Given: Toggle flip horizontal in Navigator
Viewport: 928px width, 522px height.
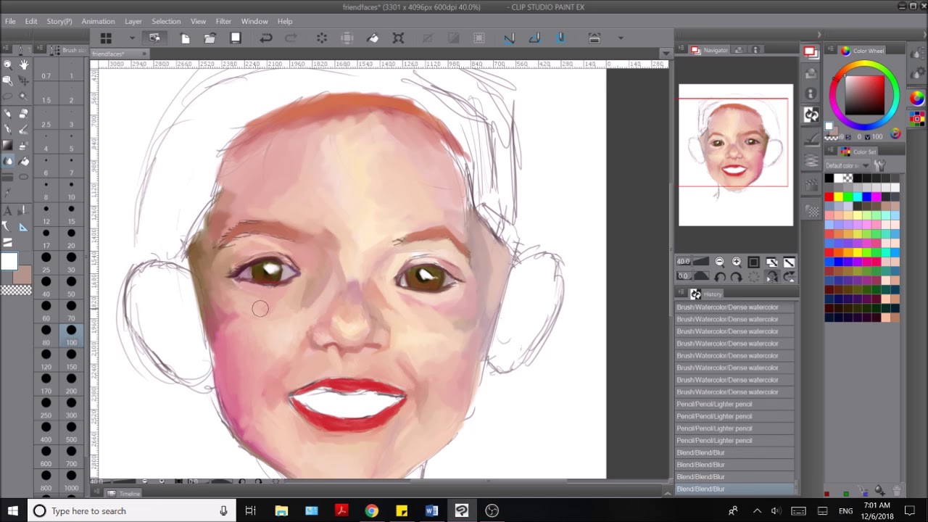Looking at the screenshot, I should click(x=771, y=276).
